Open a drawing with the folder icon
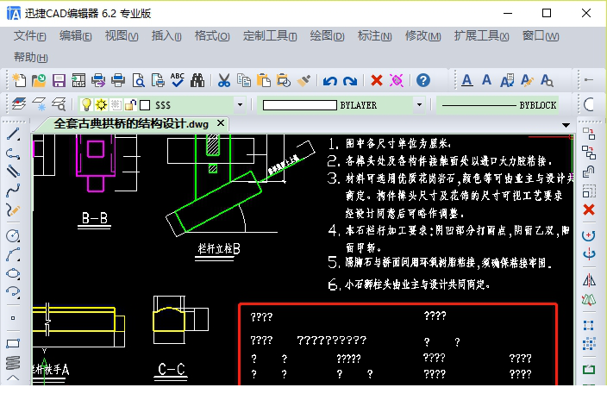The width and height of the screenshot is (607, 400). coord(39,80)
